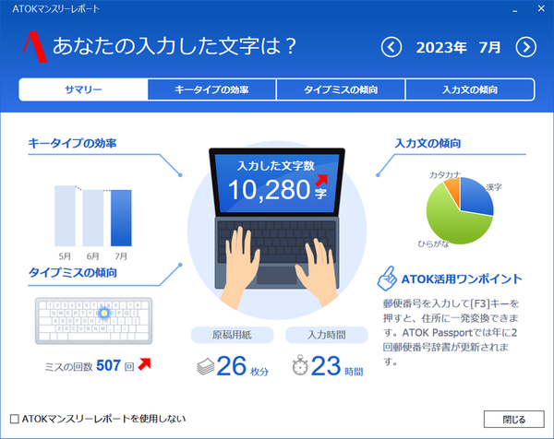This screenshot has height=439, width=554.
Task: Go to previous month with left arrow
Action: click(391, 47)
